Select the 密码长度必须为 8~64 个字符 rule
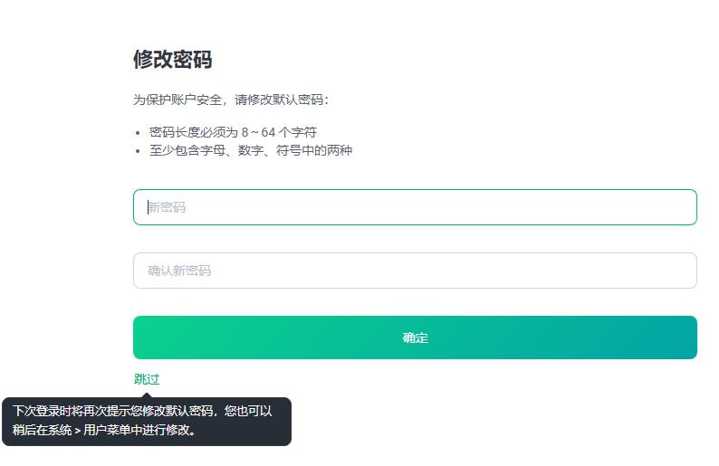Screen dimensions: 719x466 (233, 132)
